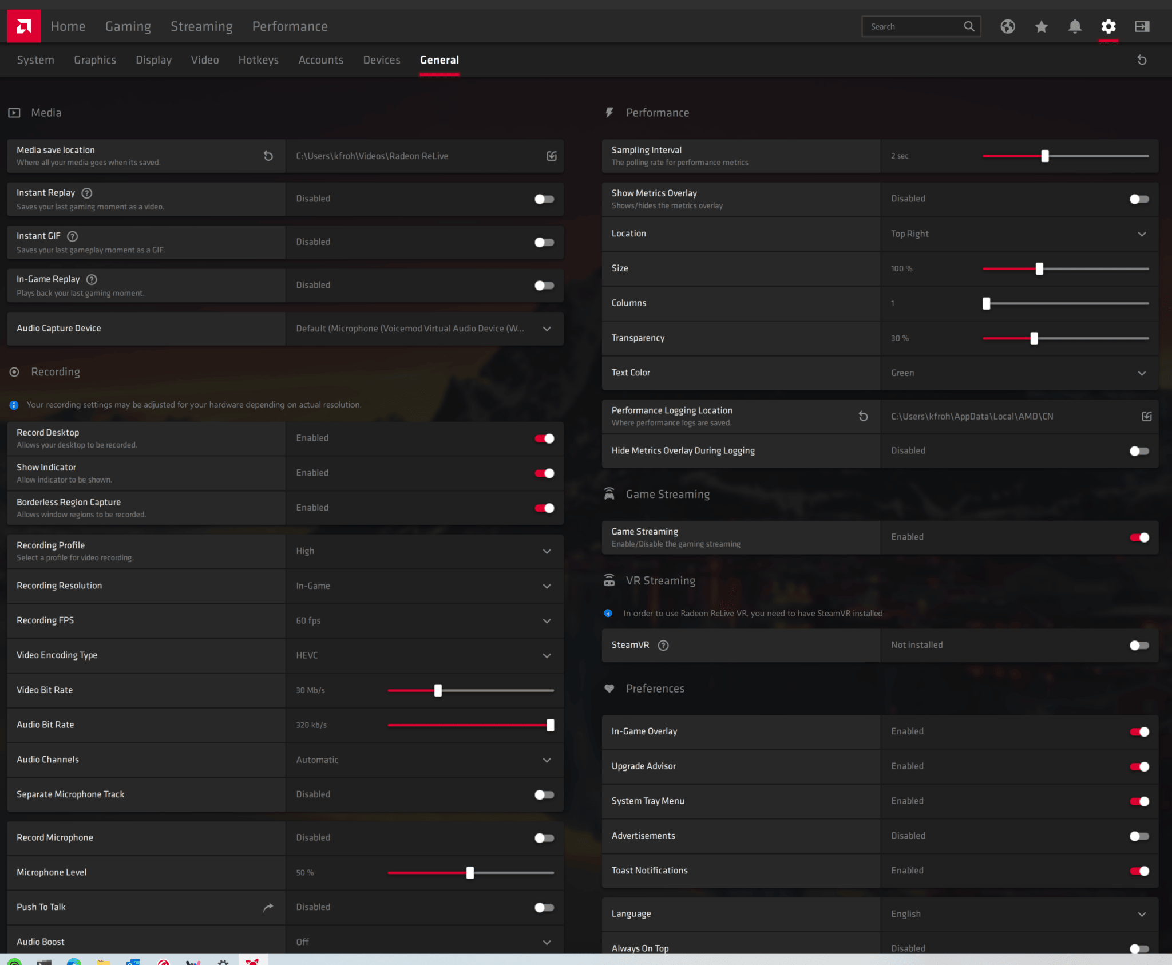Click the sidebar collapse icon at top right
Viewport: 1172px width, 965px height.
(x=1142, y=26)
